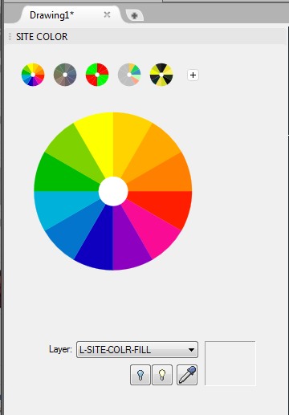Select the mostly gray pastel wheel preset
Screen dimensions: 289x415
(129, 75)
